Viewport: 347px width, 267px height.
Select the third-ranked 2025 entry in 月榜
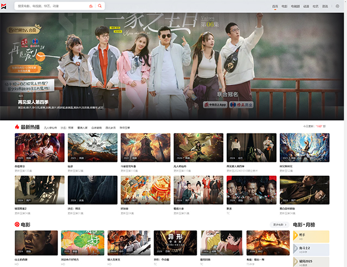311,262
